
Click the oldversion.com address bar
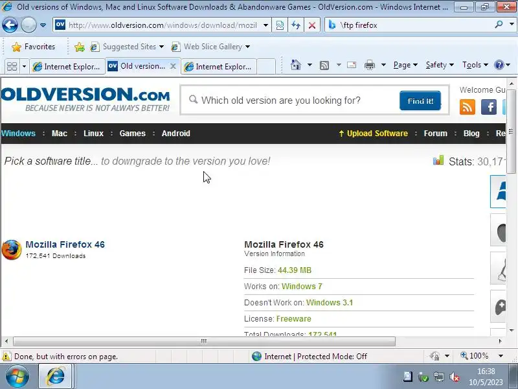pos(162,25)
